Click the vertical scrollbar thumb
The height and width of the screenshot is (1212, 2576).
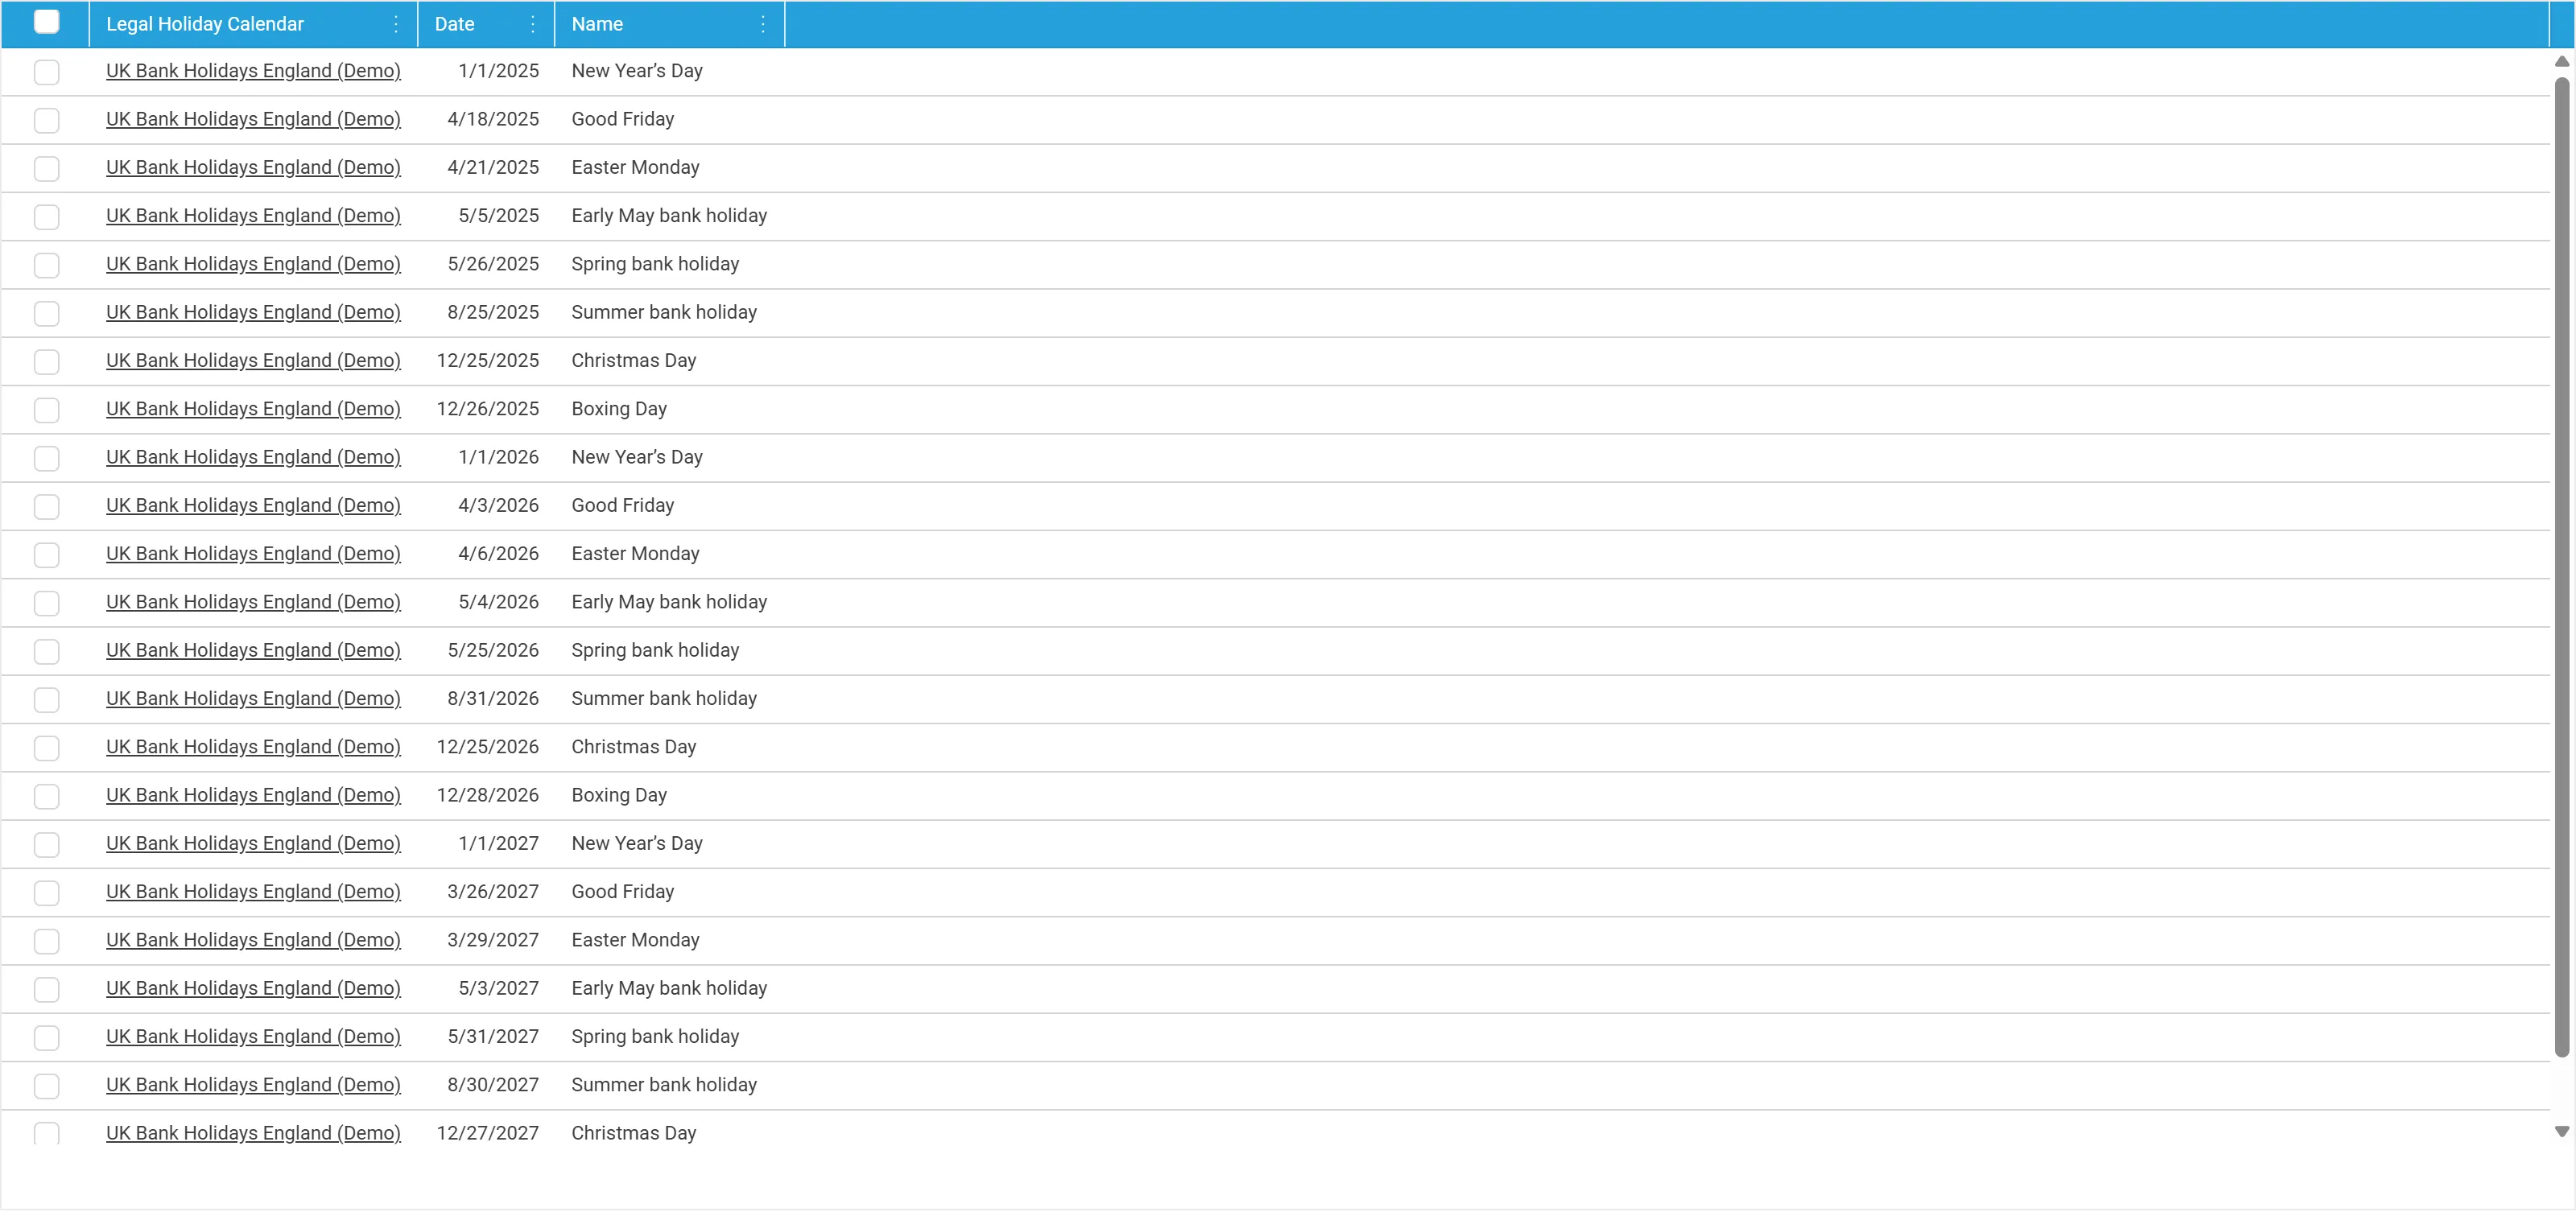click(2561, 566)
